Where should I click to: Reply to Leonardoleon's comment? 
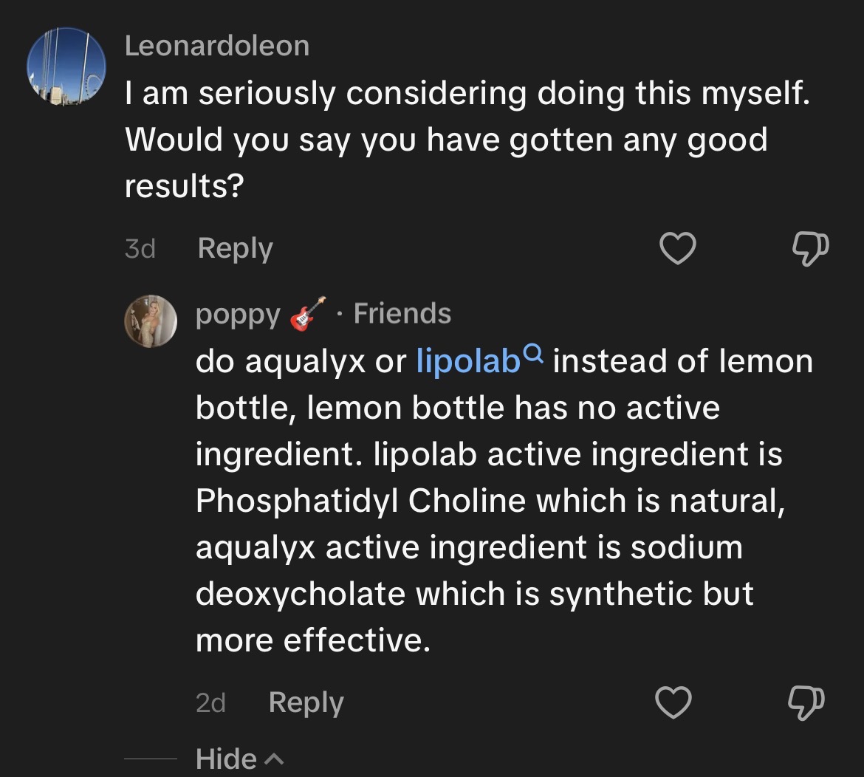(235, 249)
